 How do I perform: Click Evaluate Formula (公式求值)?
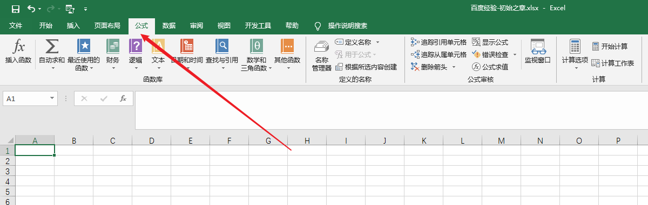point(490,67)
